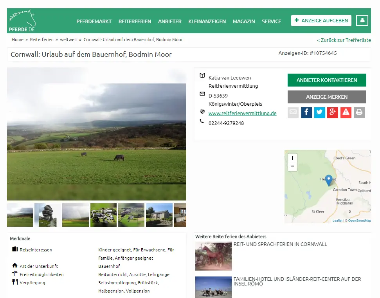Image resolution: width=380 pixels, height=298 pixels.
Task: Send the listing via the email icon
Action: click(293, 113)
